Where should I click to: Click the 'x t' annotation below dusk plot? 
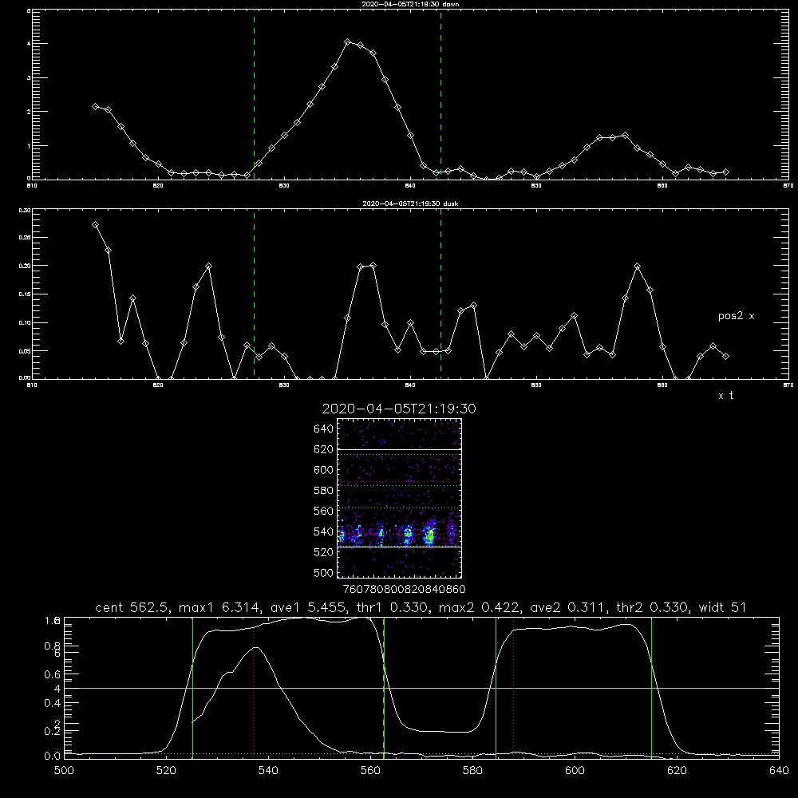click(x=725, y=396)
